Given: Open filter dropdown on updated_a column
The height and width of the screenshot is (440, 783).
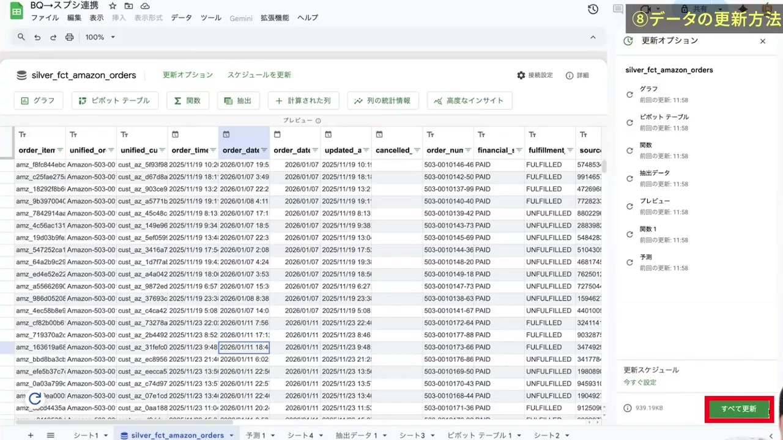Looking at the screenshot, I should (366, 150).
